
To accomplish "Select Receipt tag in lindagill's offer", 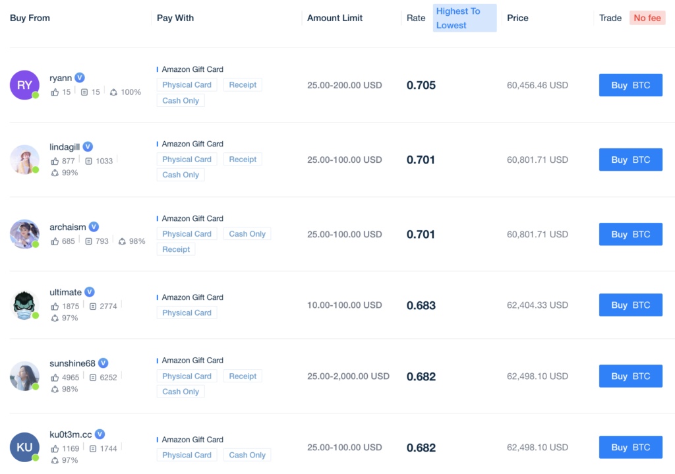I will pyautogui.click(x=243, y=160).
